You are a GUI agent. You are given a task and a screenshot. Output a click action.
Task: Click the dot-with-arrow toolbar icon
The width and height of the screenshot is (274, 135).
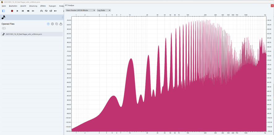coord(55,11)
